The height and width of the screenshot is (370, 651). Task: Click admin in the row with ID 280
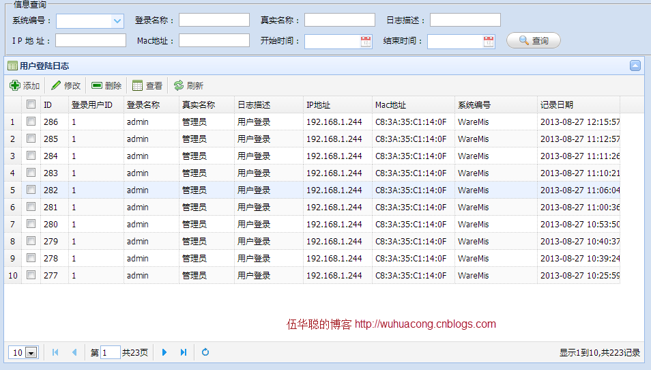(x=137, y=224)
